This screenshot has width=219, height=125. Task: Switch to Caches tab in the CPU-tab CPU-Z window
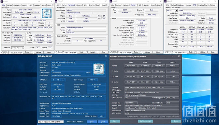pyautogui.click(x=9, y=5)
